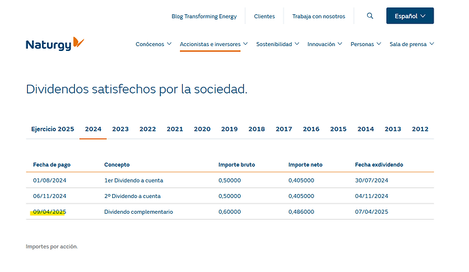The image size is (469, 272).
Task: Select the 2022 tab
Action: point(147,129)
